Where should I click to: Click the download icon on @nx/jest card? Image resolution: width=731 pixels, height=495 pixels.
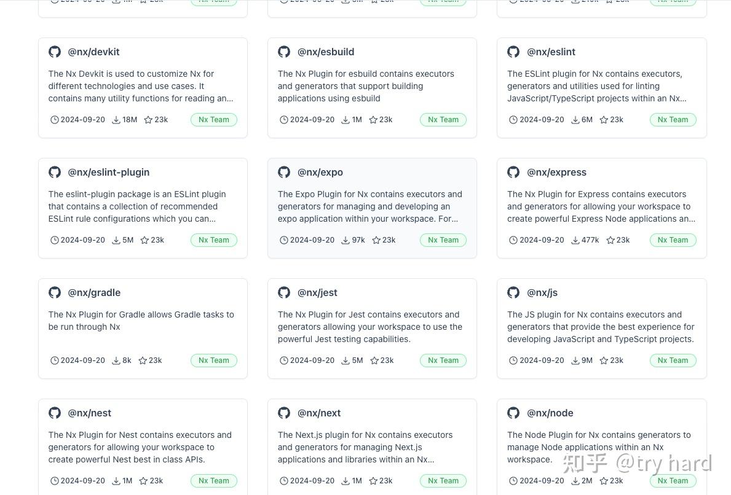coord(346,361)
